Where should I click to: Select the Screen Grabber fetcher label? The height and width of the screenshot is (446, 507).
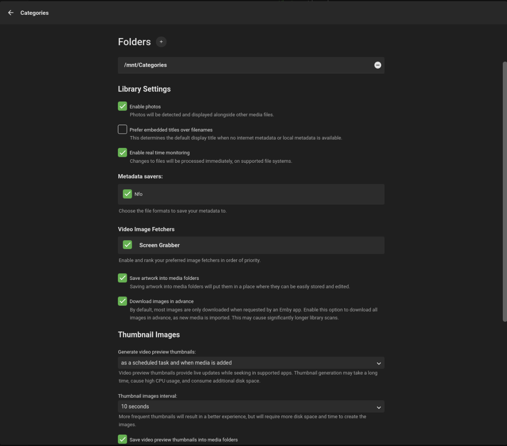[x=159, y=245]
